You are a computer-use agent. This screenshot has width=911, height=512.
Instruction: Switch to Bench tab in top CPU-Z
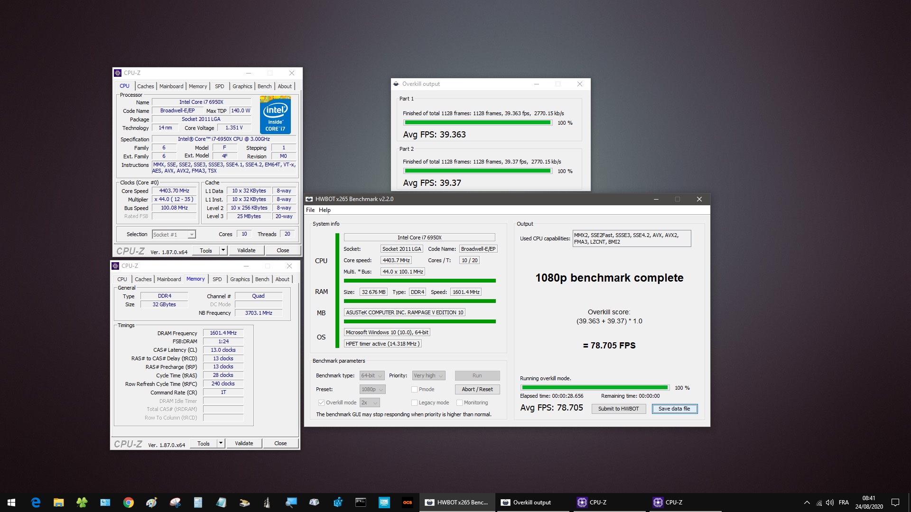[265, 86]
